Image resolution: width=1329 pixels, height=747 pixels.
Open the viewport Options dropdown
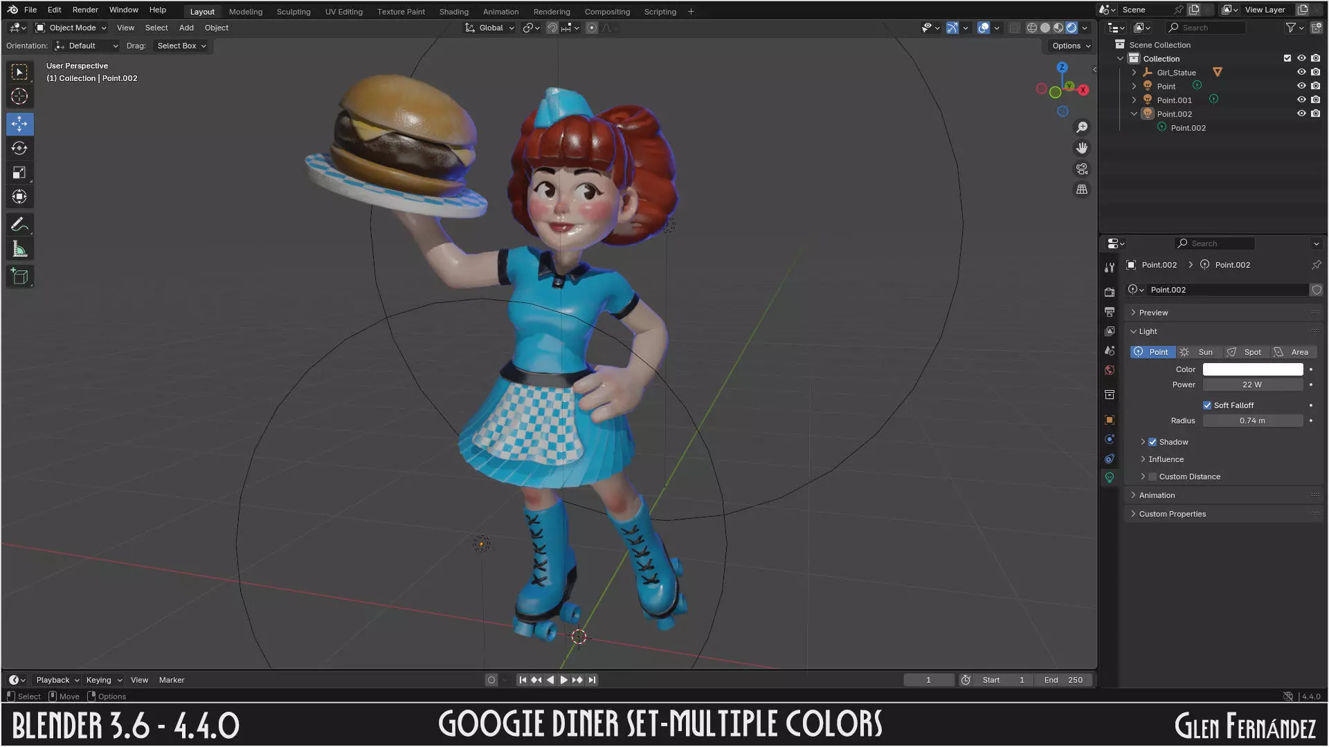[x=1071, y=46]
